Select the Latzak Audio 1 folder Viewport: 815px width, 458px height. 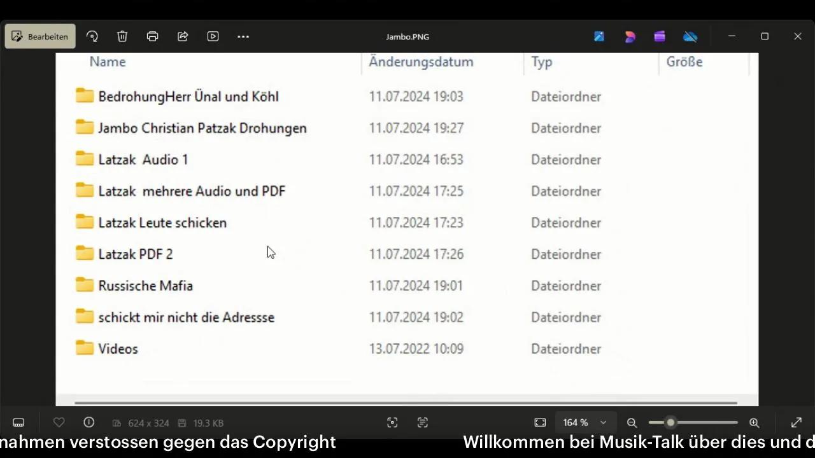point(143,160)
